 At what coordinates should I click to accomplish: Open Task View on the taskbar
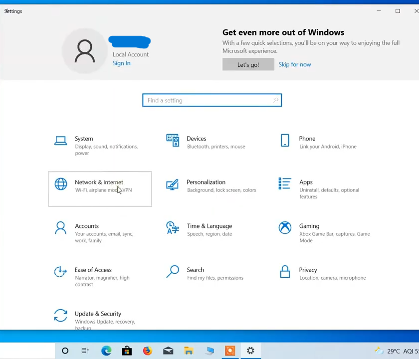[85, 351]
